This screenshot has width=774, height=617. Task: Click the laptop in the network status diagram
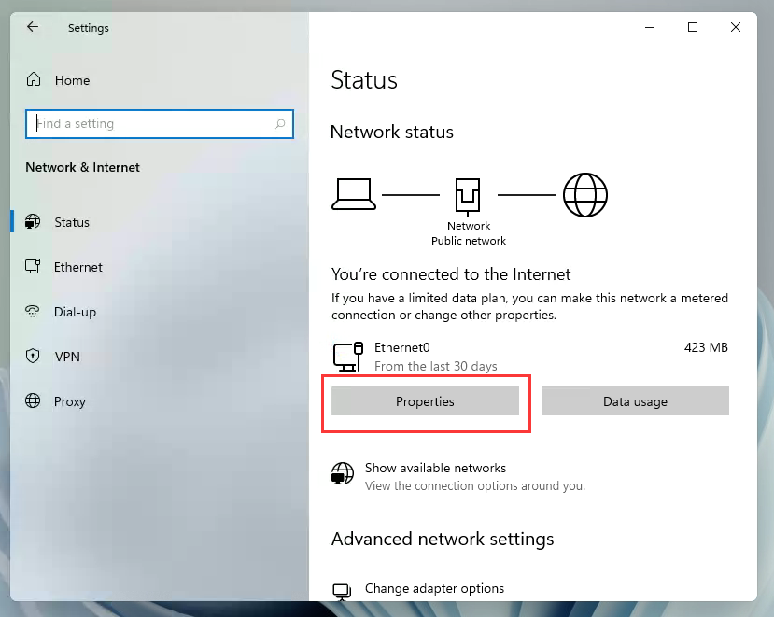pyautogui.click(x=354, y=193)
